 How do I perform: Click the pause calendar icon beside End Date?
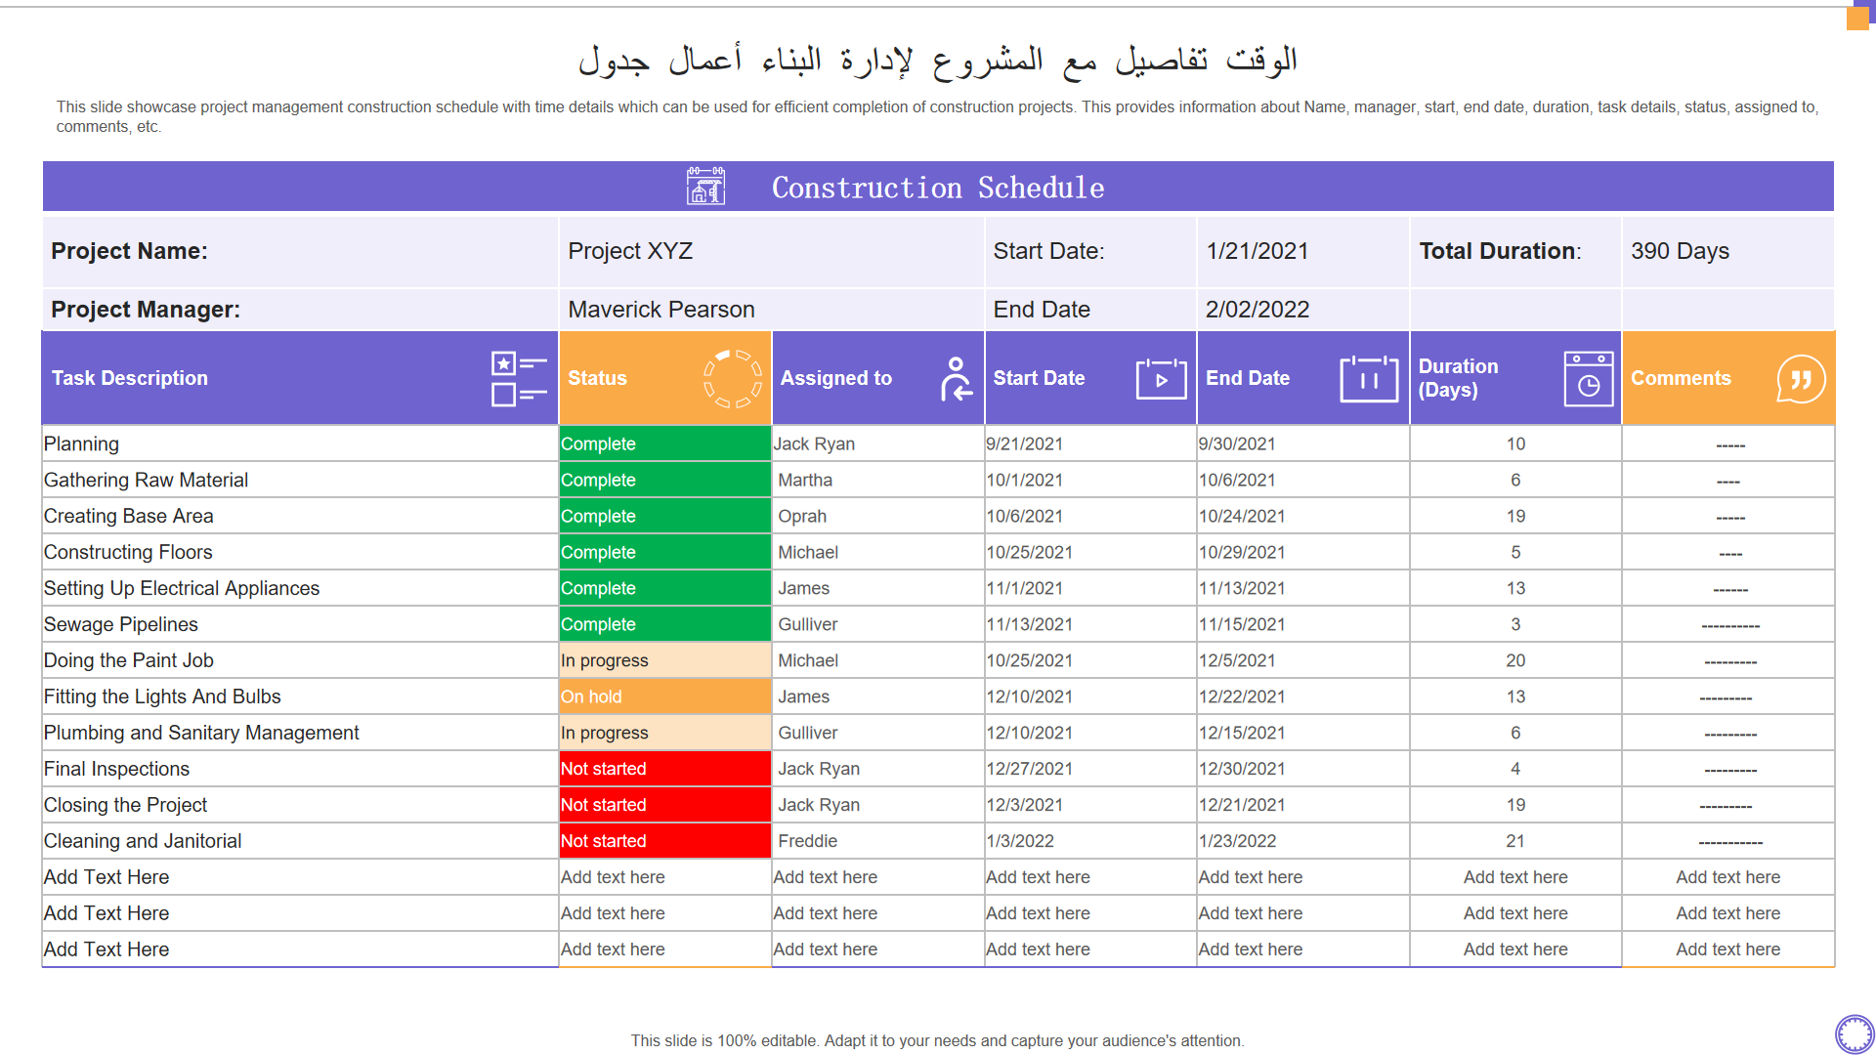[x=1369, y=379]
